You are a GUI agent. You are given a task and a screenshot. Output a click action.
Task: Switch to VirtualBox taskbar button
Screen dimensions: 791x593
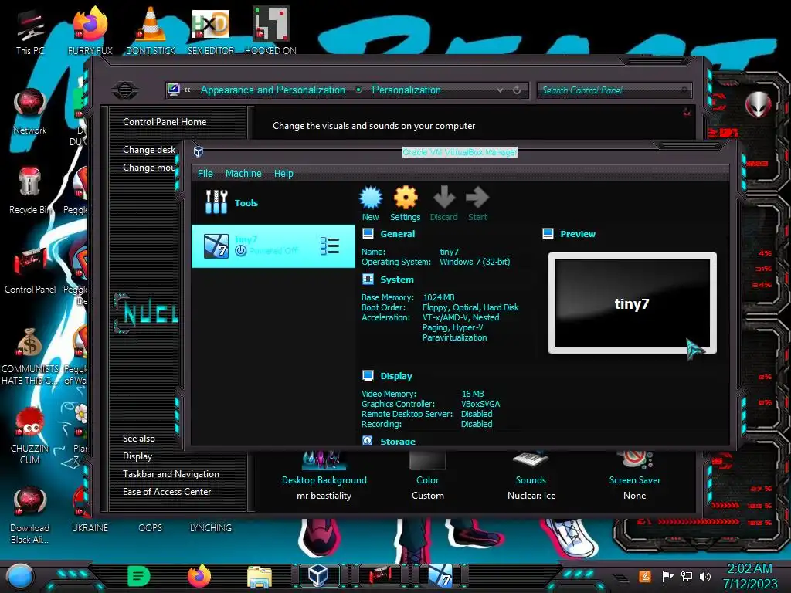[319, 576]
